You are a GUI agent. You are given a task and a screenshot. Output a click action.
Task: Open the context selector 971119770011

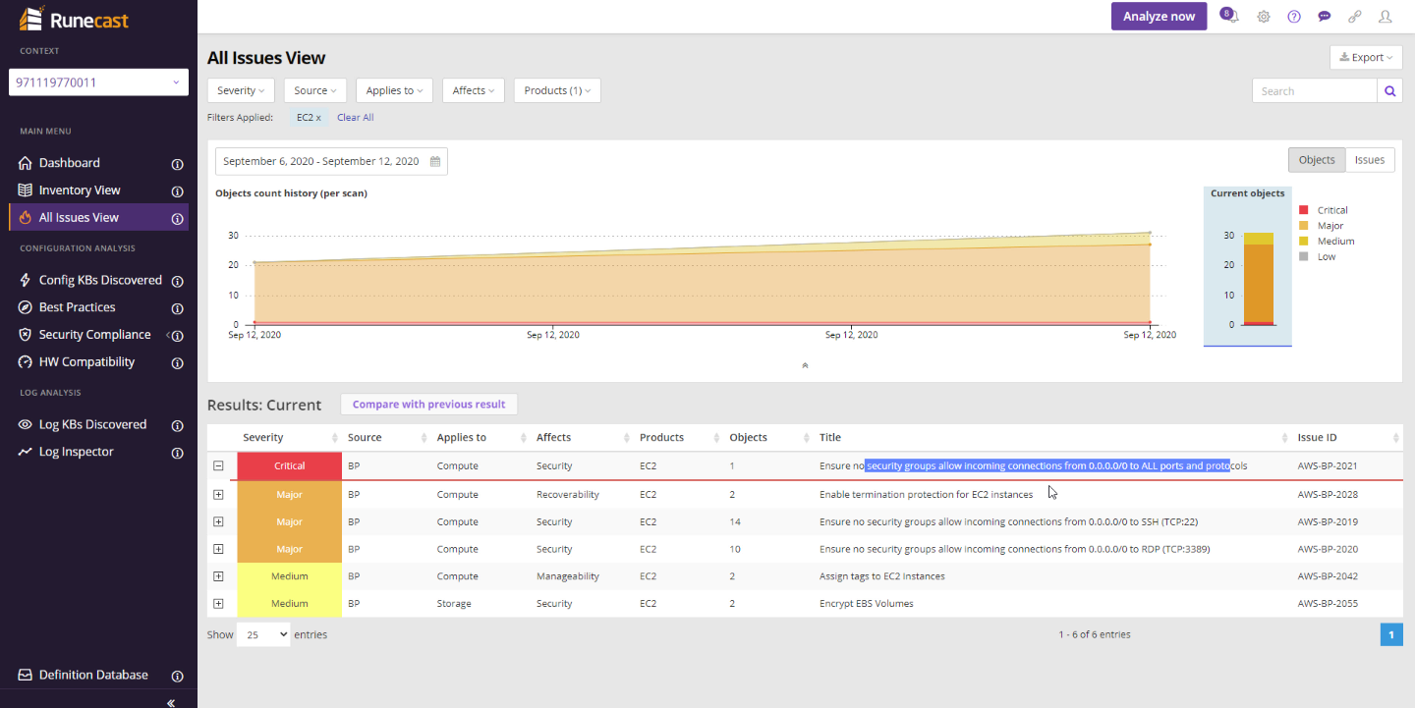coord(98,82)
